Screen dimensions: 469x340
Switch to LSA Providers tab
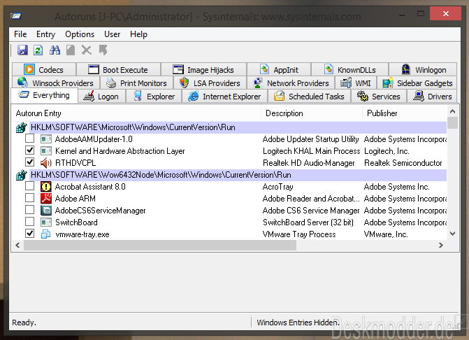click(x=210, y=83)
